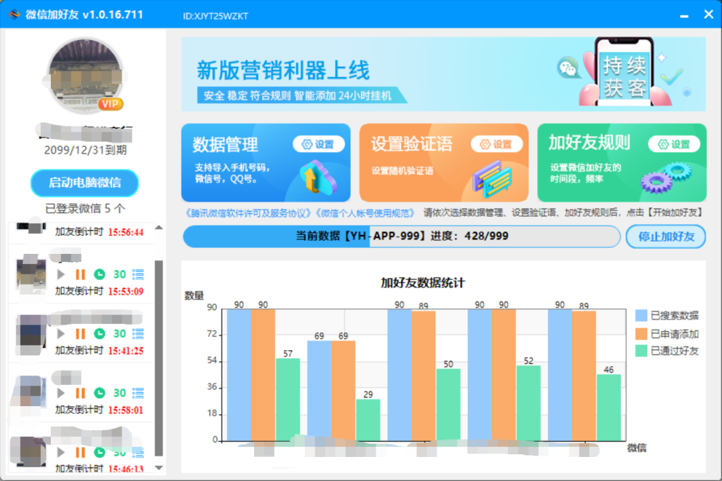
Task: Open list icon in 15:41:25 account row
Action: coord(138,334)
